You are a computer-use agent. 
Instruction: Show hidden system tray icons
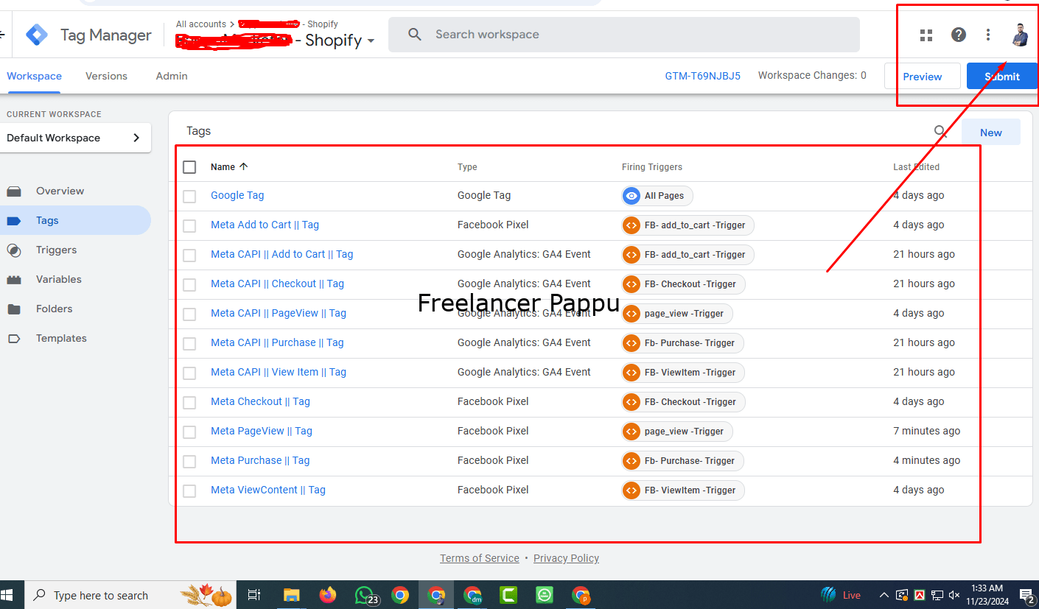[x=884, y=595]
